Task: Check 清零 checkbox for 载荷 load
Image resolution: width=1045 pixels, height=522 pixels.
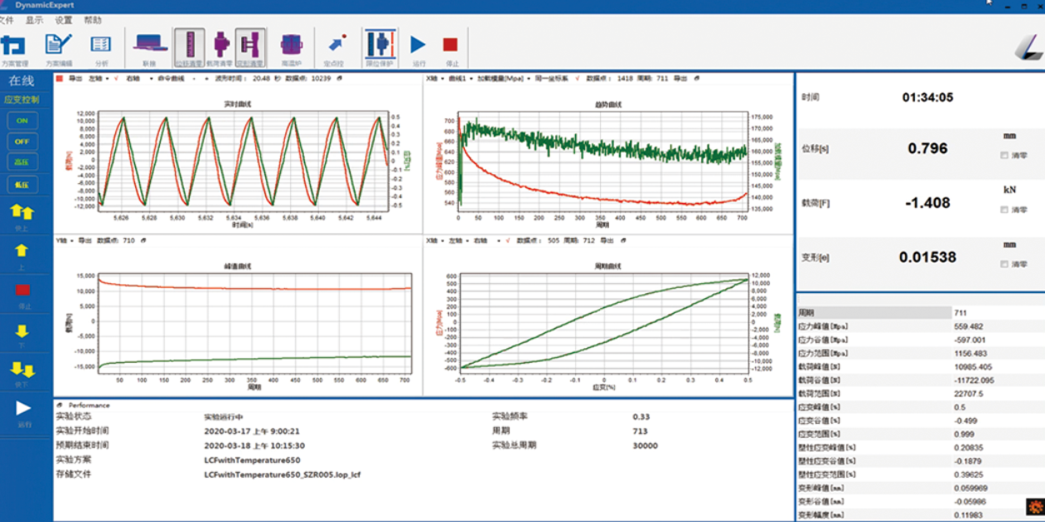Action: [x=1004, y=210]
